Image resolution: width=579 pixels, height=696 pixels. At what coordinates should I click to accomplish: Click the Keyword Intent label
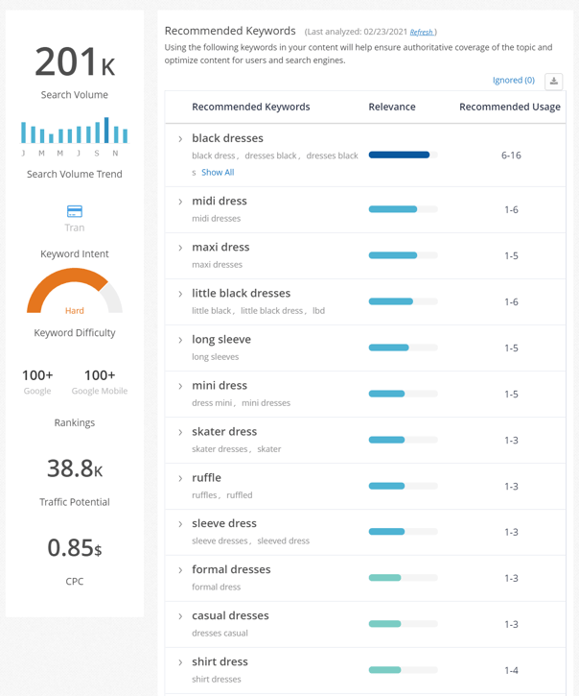75,254
